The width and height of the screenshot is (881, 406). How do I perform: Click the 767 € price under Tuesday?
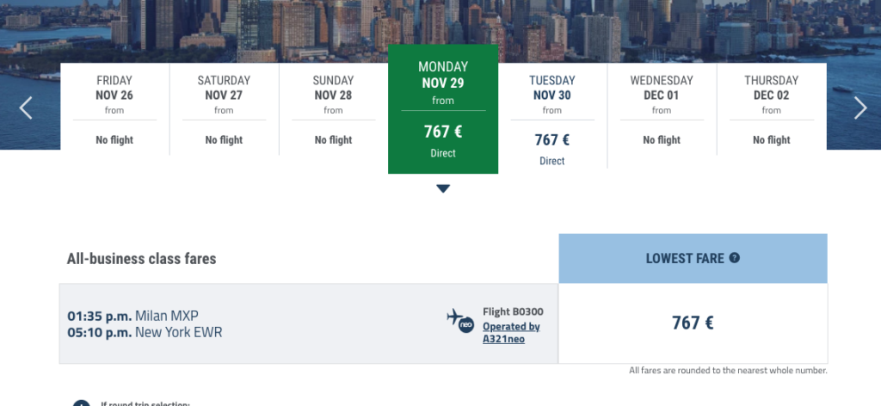(x=552, y=139)
